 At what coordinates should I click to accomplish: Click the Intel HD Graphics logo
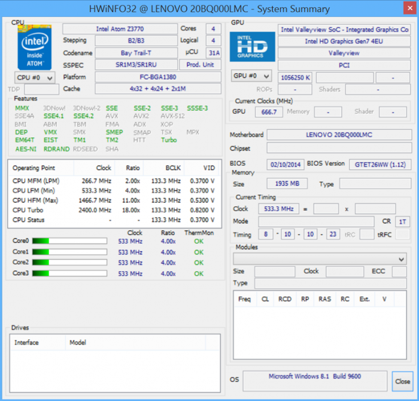tap(252, 47)
